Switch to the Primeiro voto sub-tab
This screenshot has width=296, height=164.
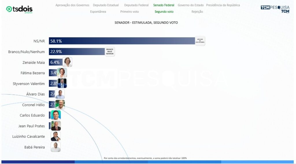point(129,12)
